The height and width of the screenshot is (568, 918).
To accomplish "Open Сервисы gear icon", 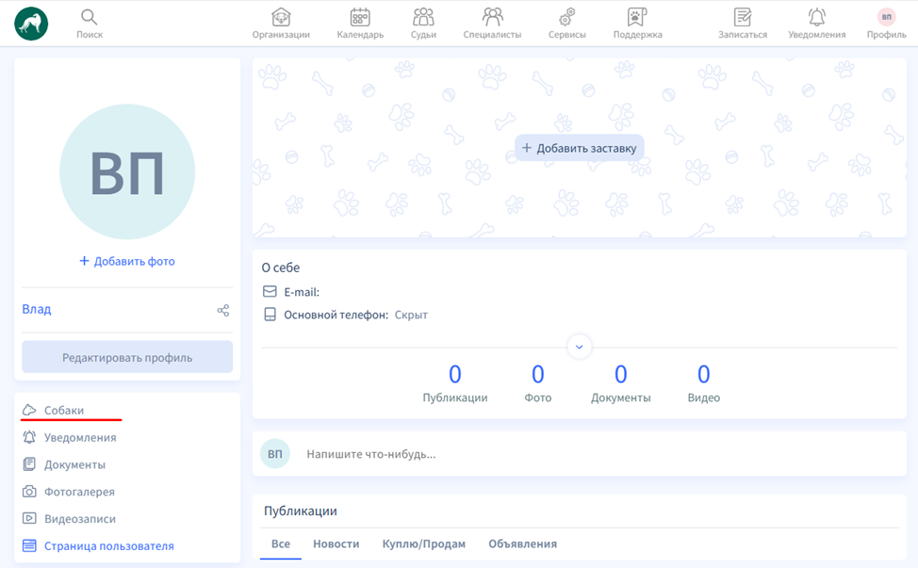I will pyautogui.click(x=566, y=18).
